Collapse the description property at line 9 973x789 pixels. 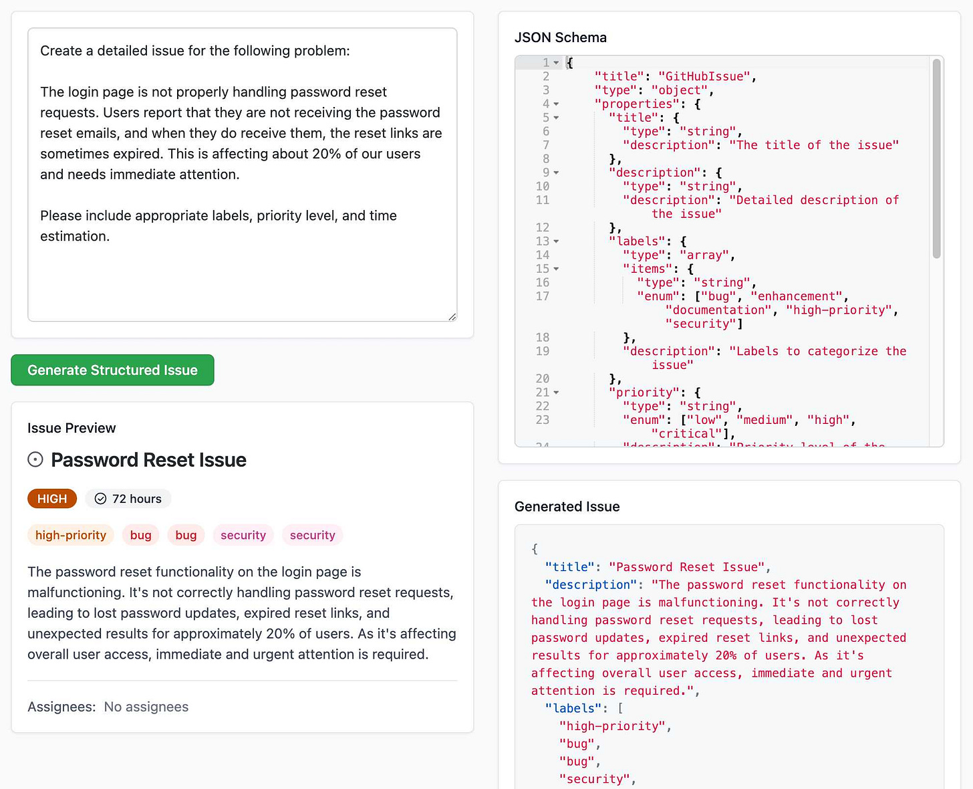click(556, 173)
